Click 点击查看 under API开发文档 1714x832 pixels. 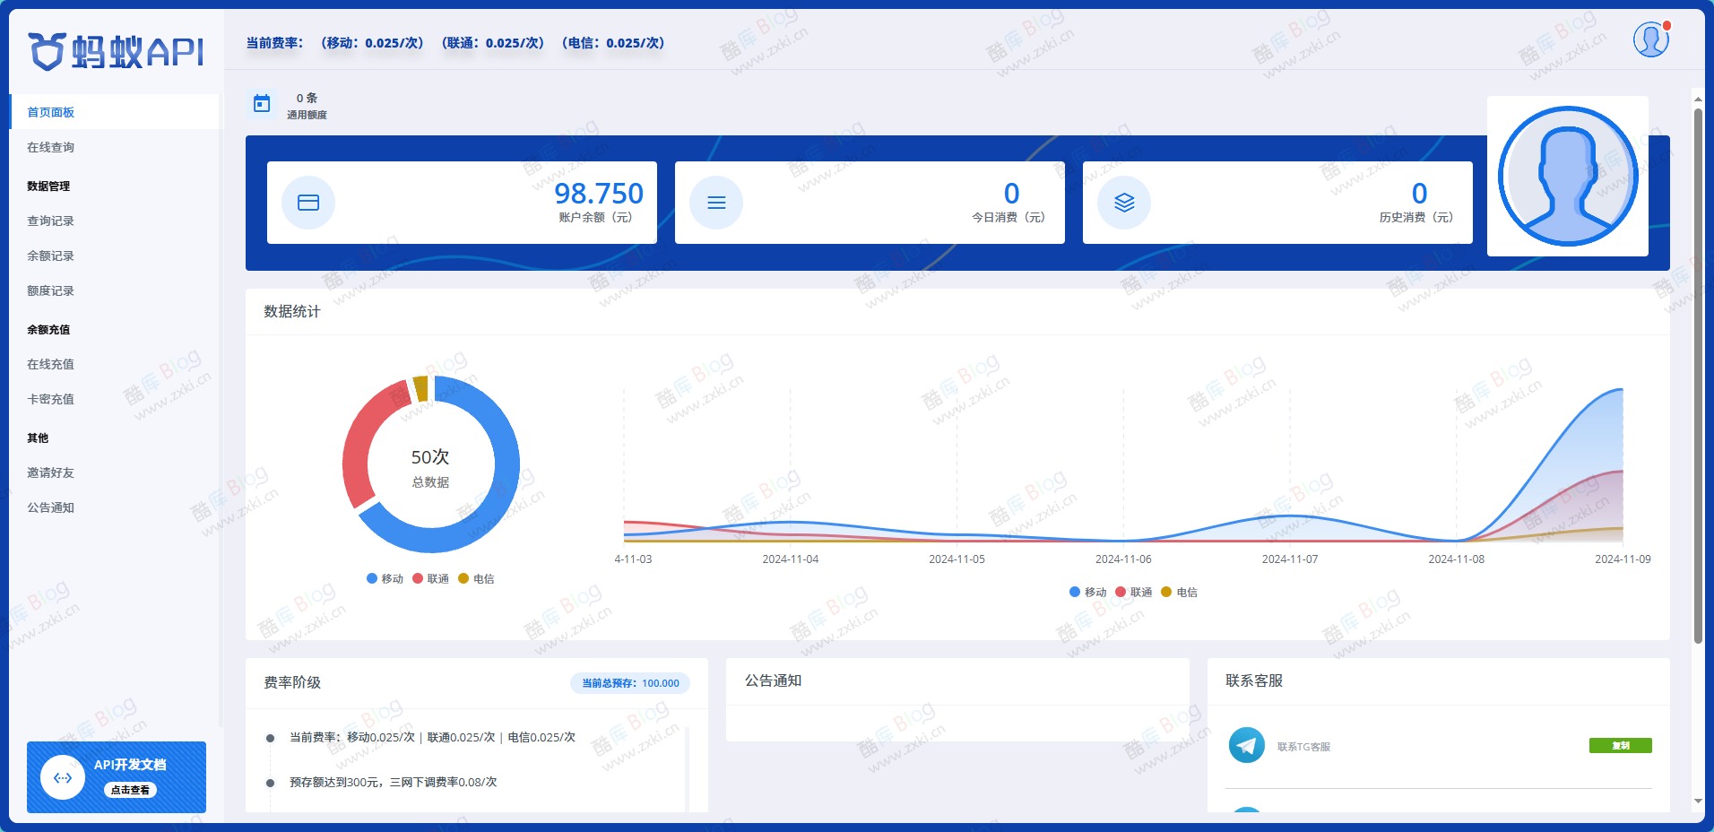pyautogui.click(x=130, y=790)
